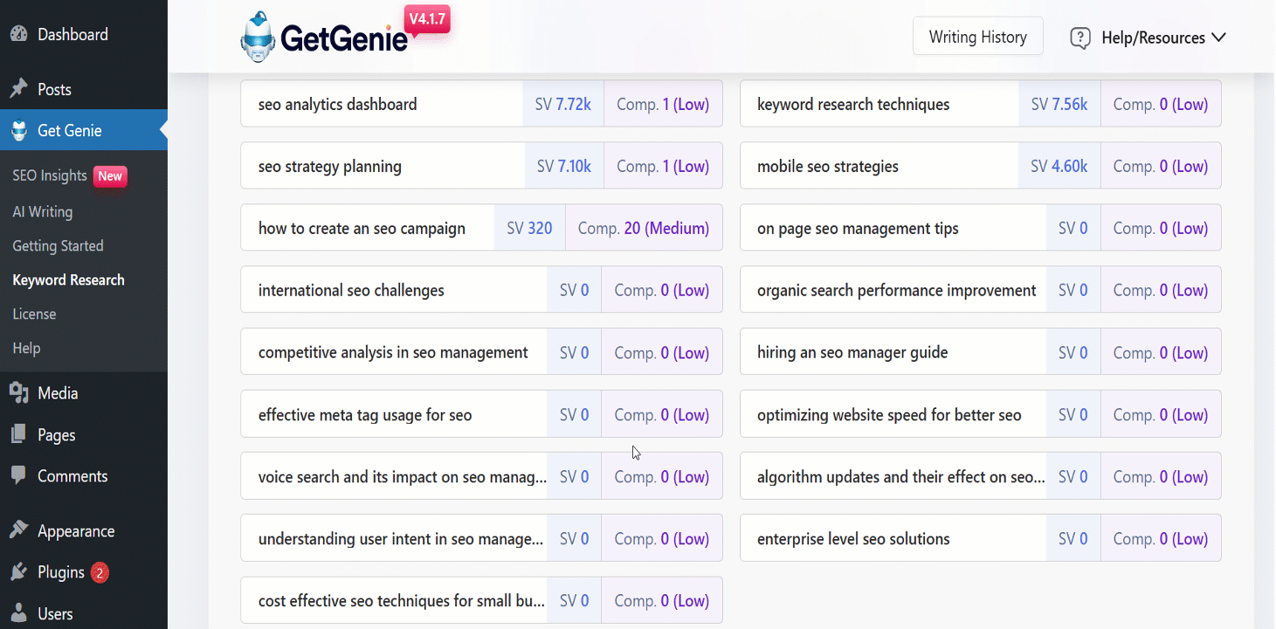Viewport: 1276px width, 629px height.
Task: Open the Help submenu item
Action: (26, 348)
